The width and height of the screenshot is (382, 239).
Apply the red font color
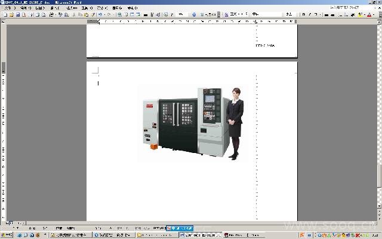369,14
